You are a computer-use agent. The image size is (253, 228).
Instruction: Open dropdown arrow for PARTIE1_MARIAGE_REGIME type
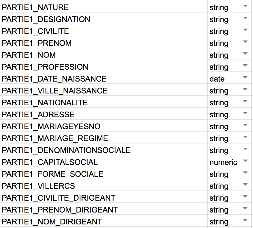(x=245, y=137)
